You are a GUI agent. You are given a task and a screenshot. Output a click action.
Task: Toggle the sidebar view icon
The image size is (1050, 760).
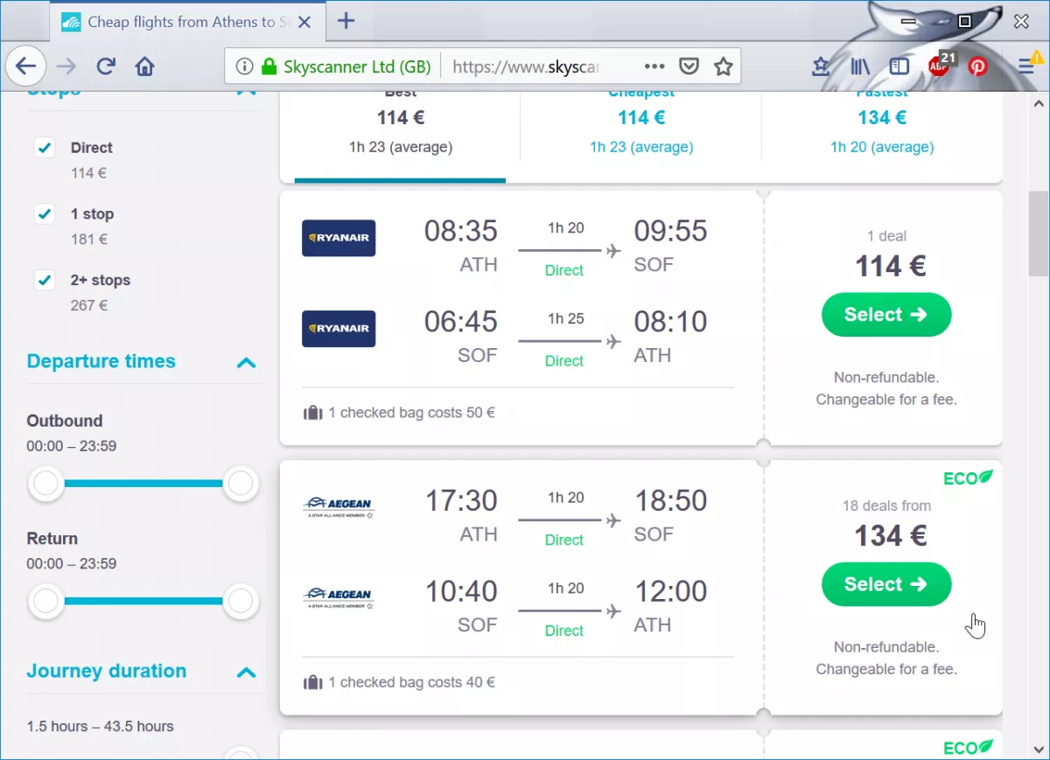tap(899, 66)
